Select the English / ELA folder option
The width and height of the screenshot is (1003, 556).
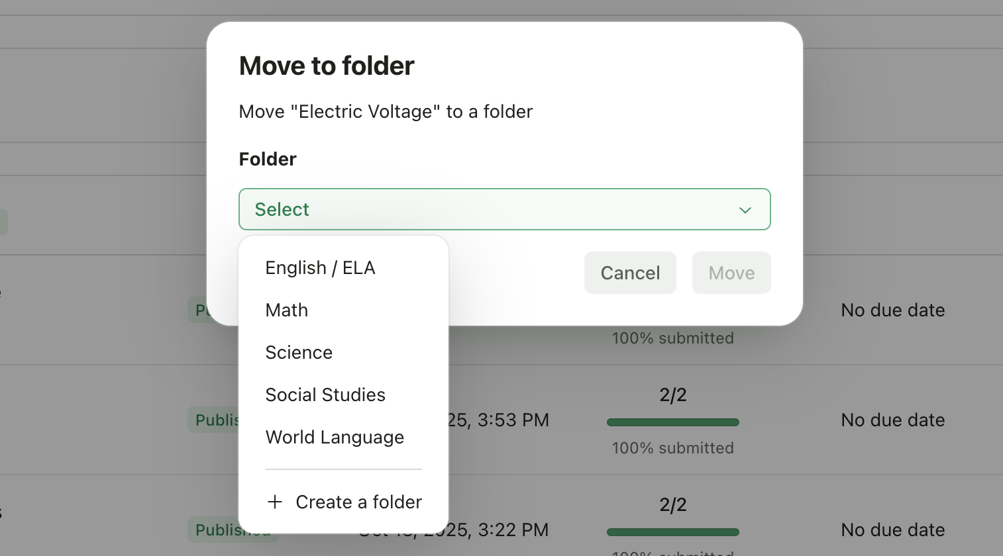click(321, 267)
